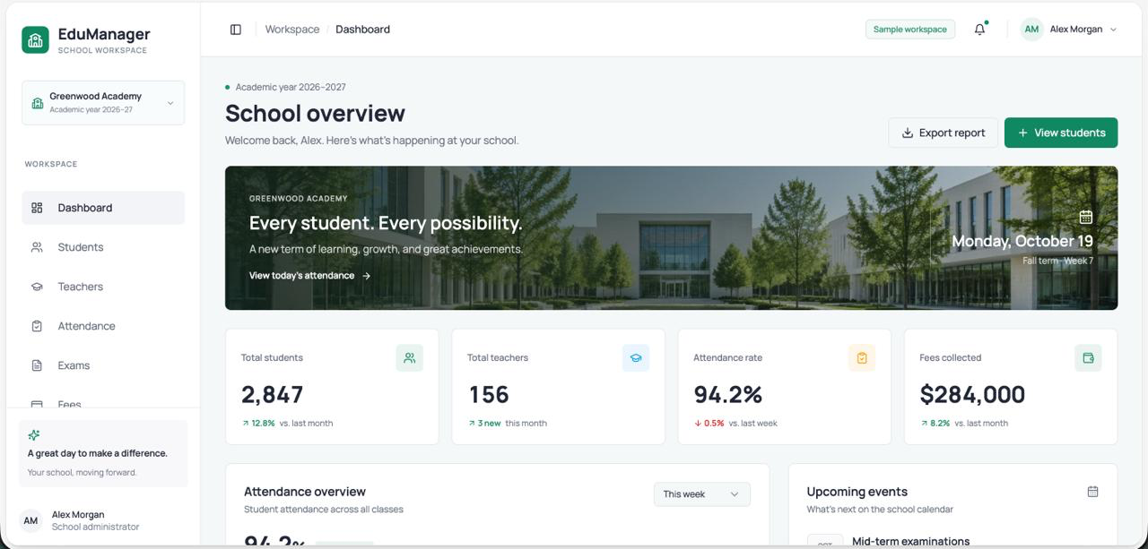Click the Upcoming events calendar icon

click(1092, 492)
